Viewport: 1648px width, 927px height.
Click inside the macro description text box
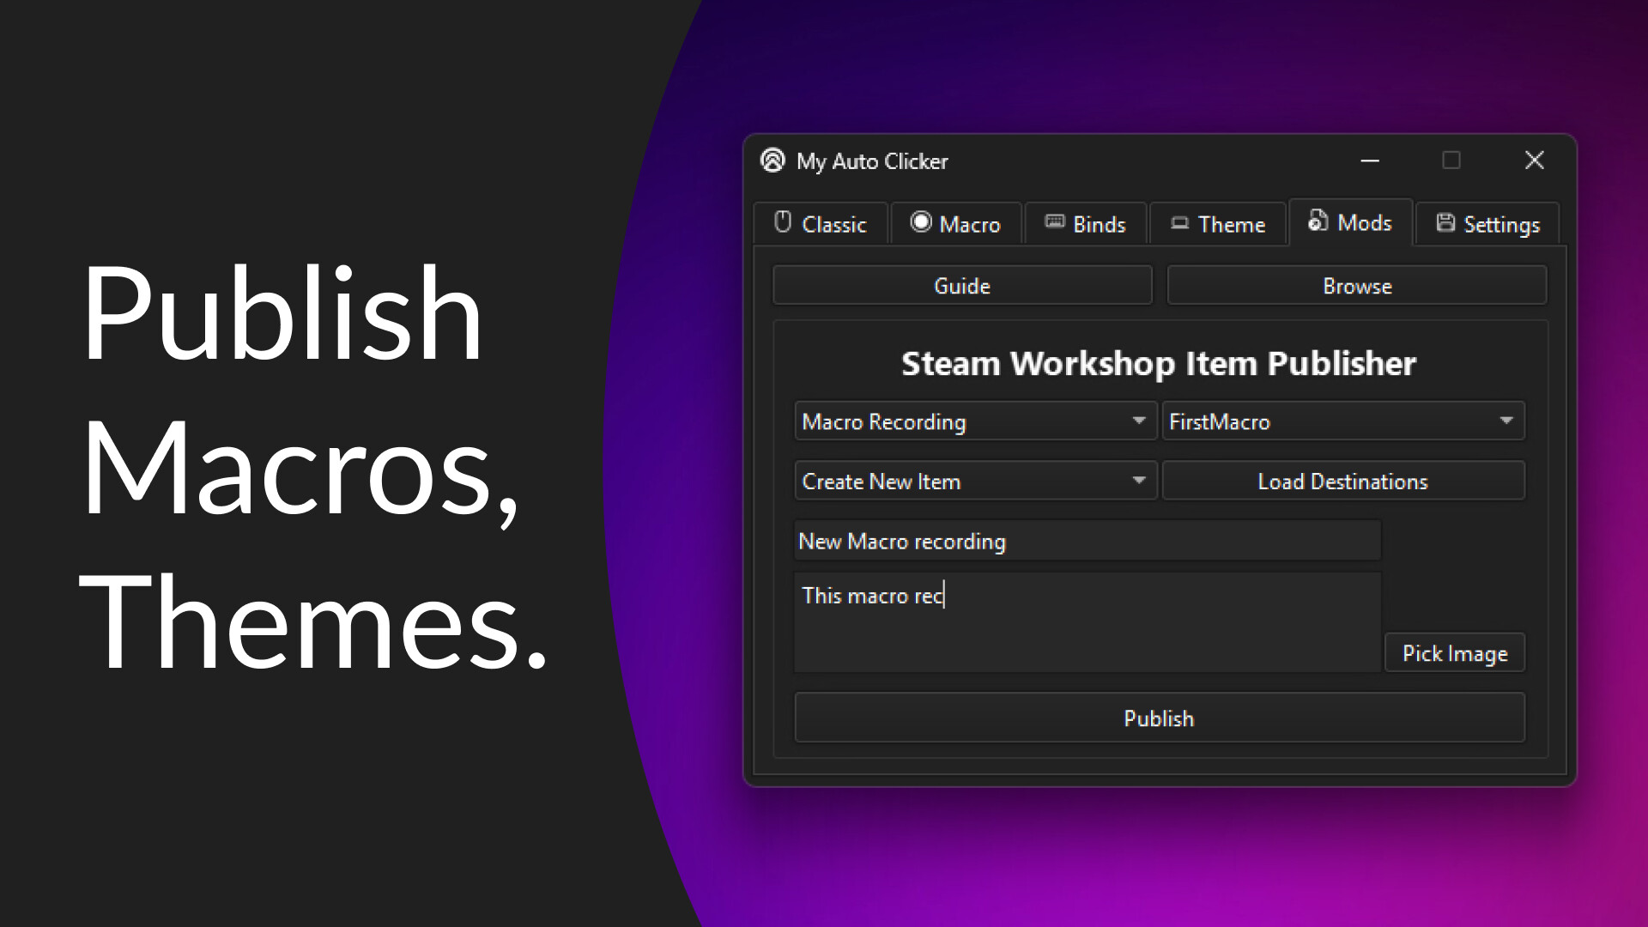(x=1086, y=618)
